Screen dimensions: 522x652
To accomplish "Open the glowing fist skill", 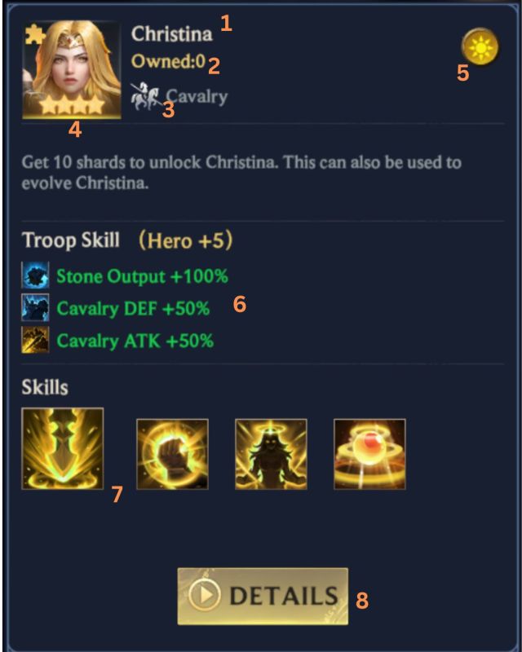I will 172,454.
